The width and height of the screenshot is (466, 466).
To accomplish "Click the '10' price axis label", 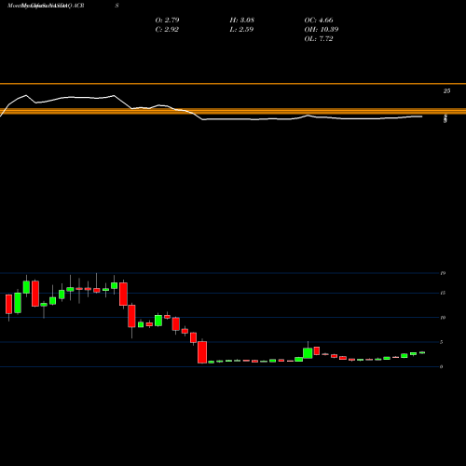I will click(443, 318).
